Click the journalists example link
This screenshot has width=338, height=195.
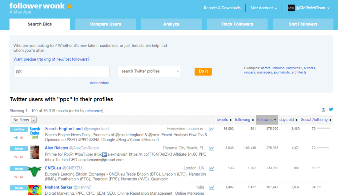[x=282, y=72]
